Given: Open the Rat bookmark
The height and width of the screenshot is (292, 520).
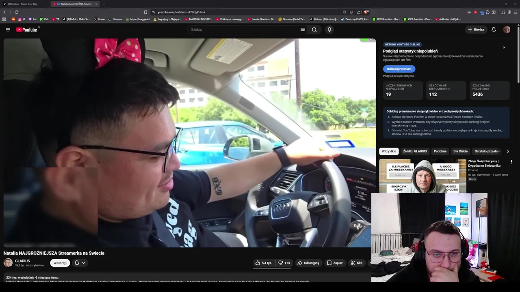Looking at the screenshot, I should (x=32, y=19).
